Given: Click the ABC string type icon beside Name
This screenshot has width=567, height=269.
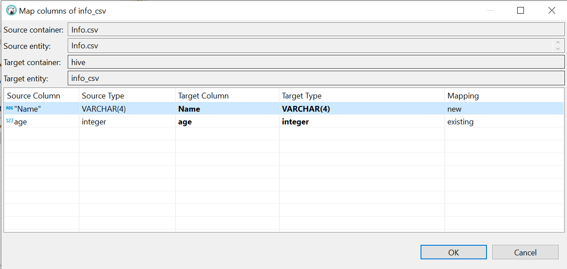Looking at the screenshot, I should point(10,109).
